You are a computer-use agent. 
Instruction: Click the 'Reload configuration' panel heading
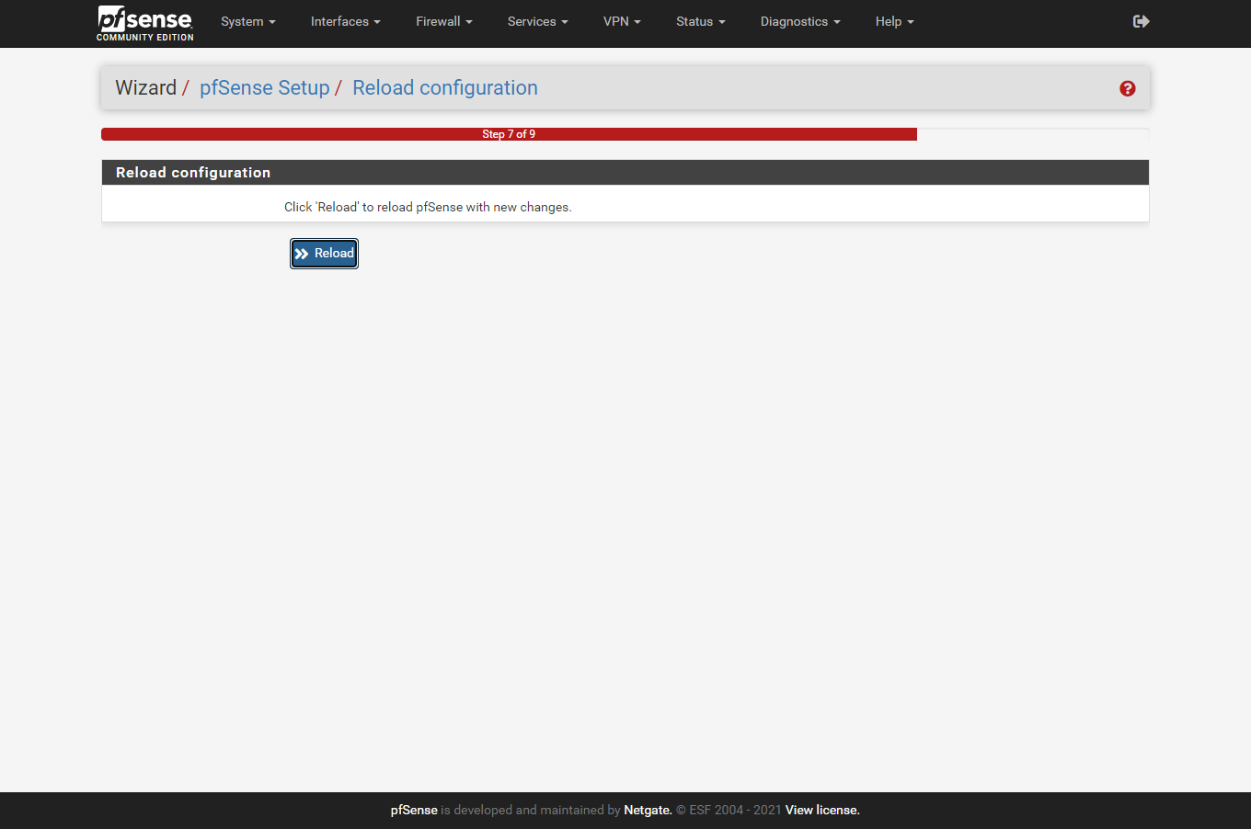(x=625, y=173)
